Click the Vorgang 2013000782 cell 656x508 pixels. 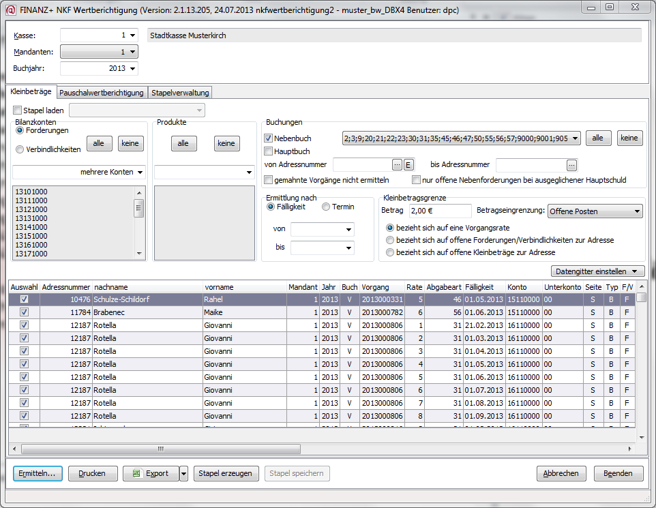point(383,312)
